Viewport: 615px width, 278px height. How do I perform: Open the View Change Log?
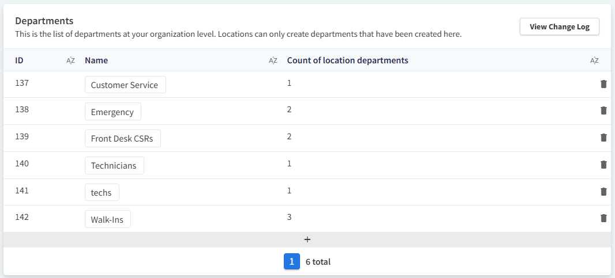(559, 27)
